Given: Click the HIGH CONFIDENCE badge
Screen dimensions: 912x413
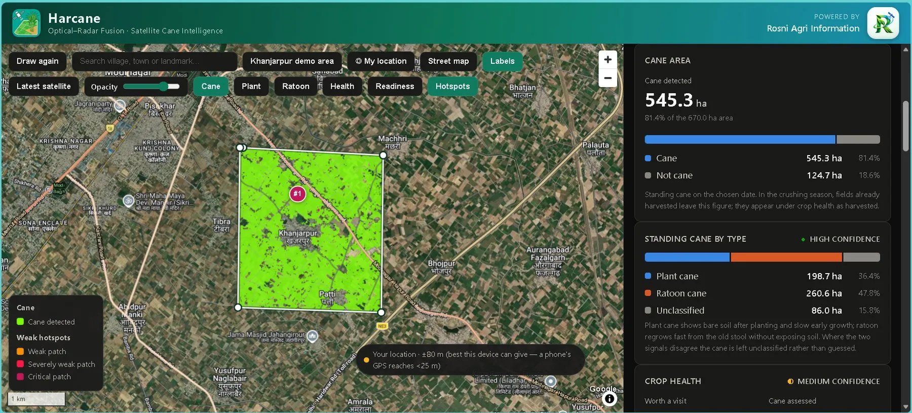Looking at the screenshot, I should [x=840, y=239].
